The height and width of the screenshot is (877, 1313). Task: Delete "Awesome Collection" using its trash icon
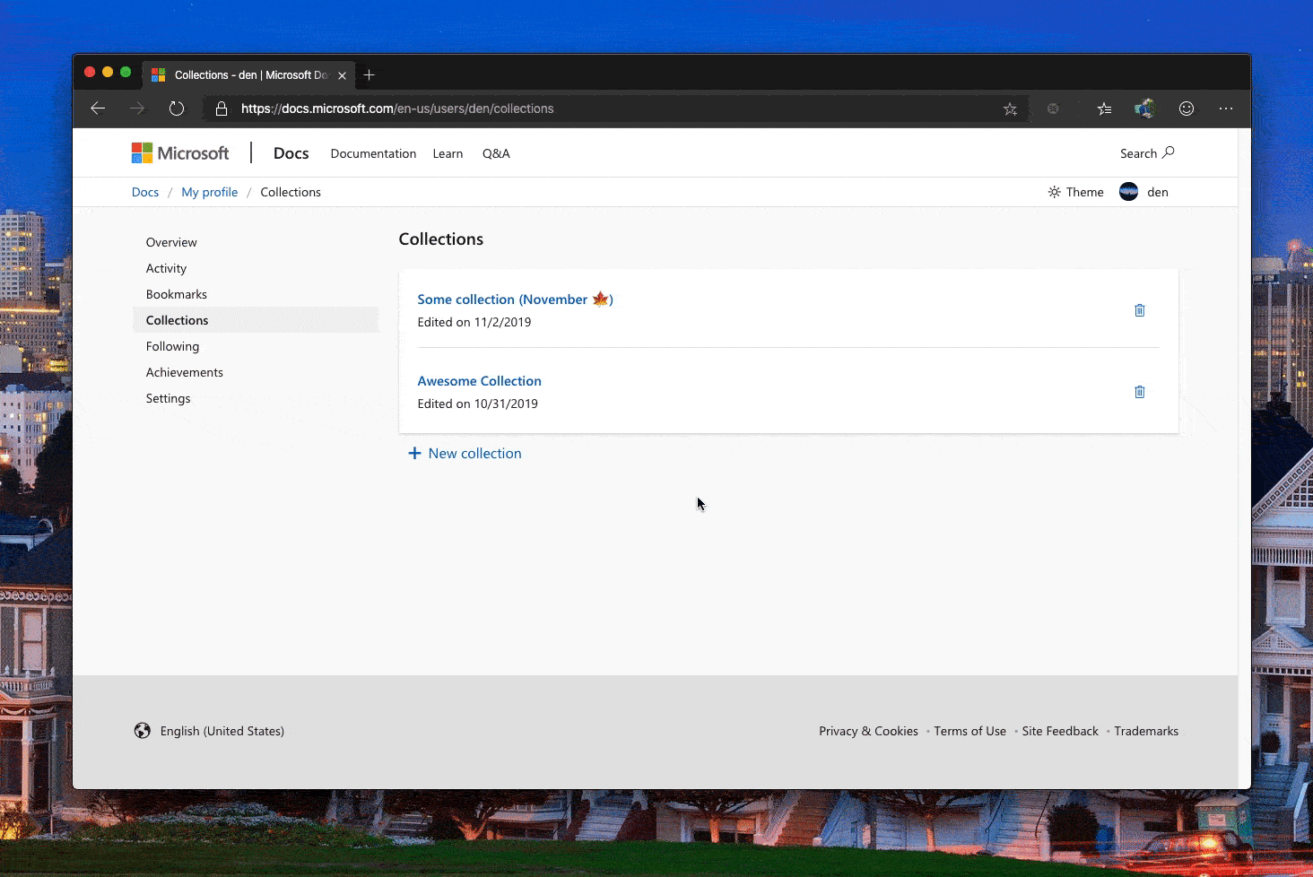point(1139,392)
